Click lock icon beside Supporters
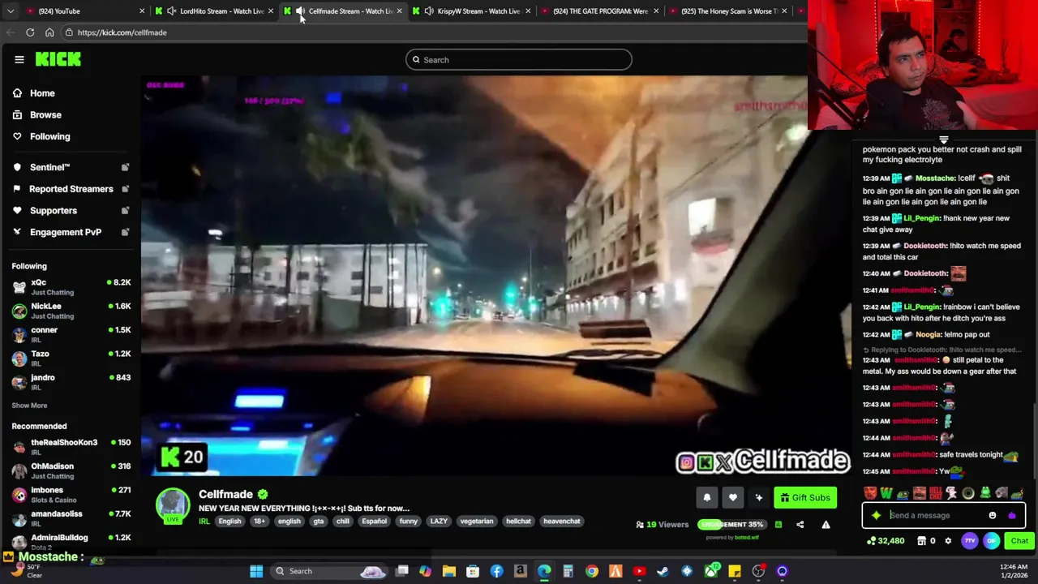 pos(125,211)
